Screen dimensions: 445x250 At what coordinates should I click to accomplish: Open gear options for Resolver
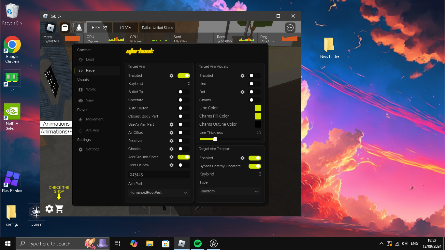point(171,141)
